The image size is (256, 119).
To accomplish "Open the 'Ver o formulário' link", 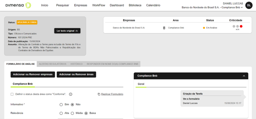I will [191, 99].
